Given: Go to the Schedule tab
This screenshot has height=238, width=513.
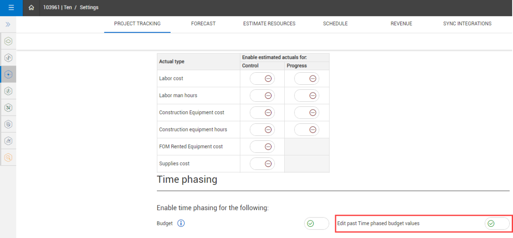Looking at the screenshot, I should 335,24.
